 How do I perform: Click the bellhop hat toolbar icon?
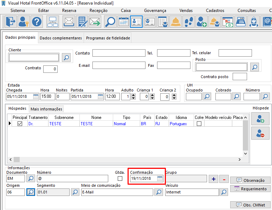click(x=176, y=22)
